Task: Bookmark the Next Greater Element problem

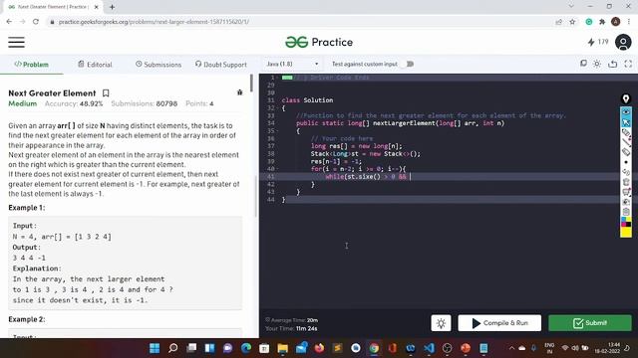Action: pyautogui.click(x=106, y=93)
